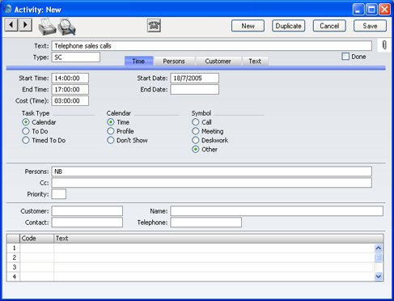Screen dimensions: 394x301
Task: Select Calendar task type radio
Action: pos(26,122)
